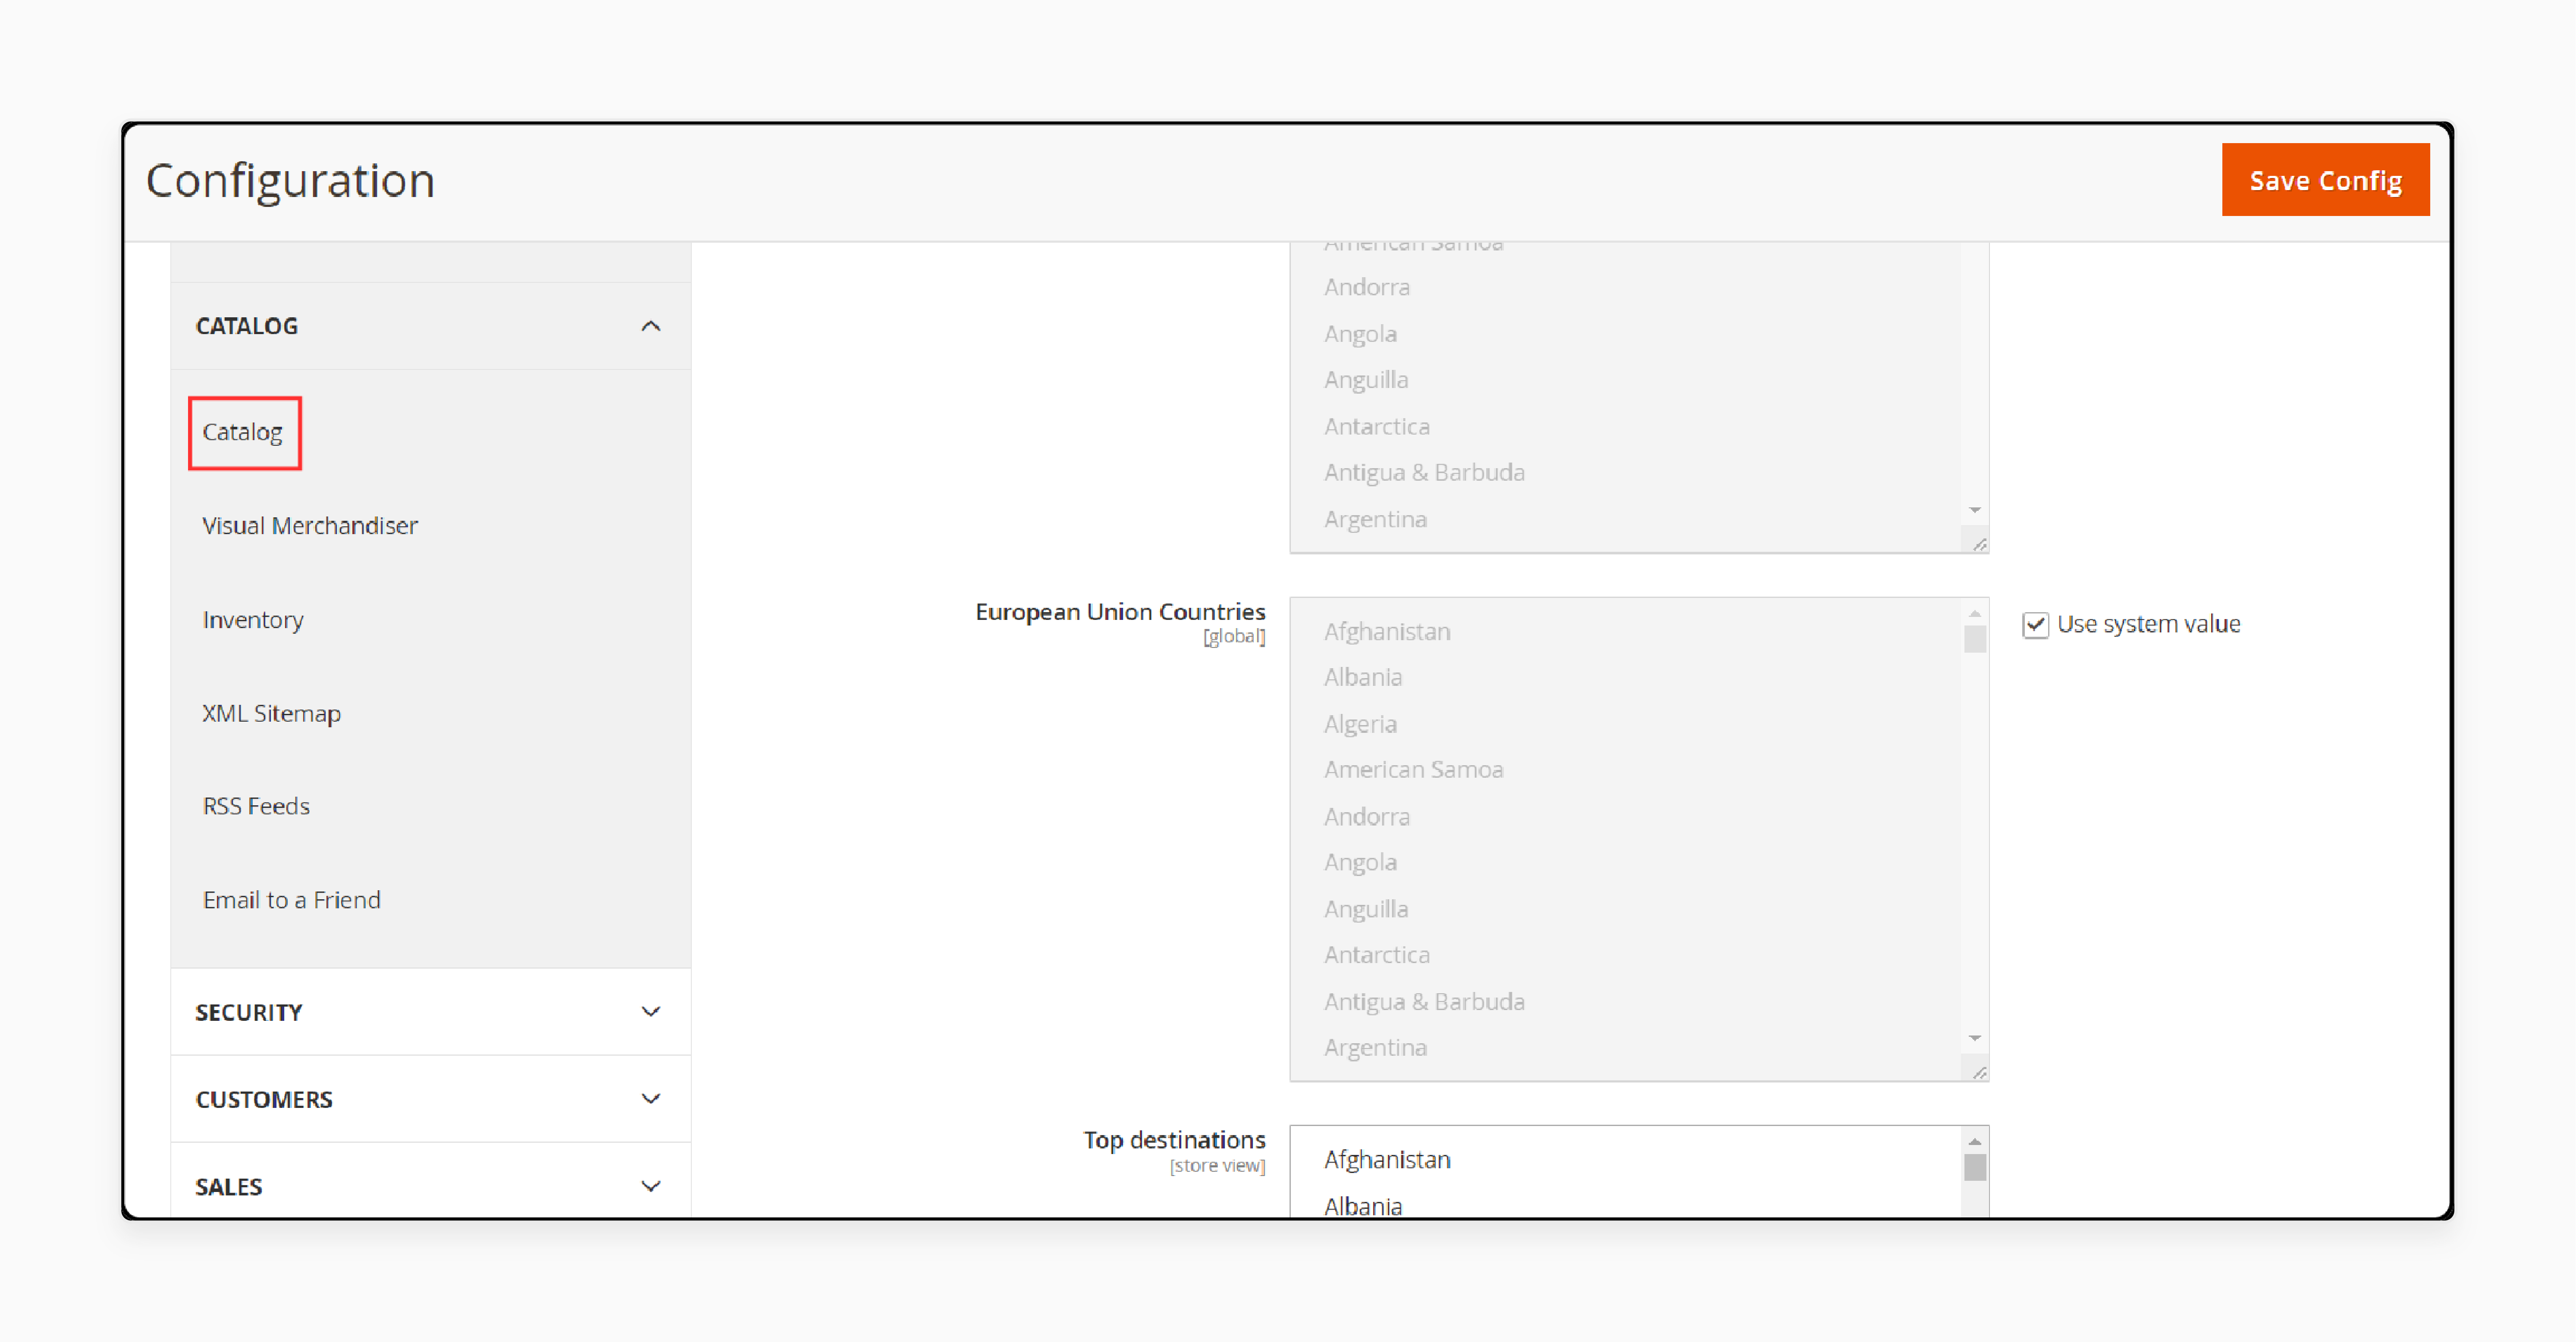Click the Save Config button

pos(2325,180)
